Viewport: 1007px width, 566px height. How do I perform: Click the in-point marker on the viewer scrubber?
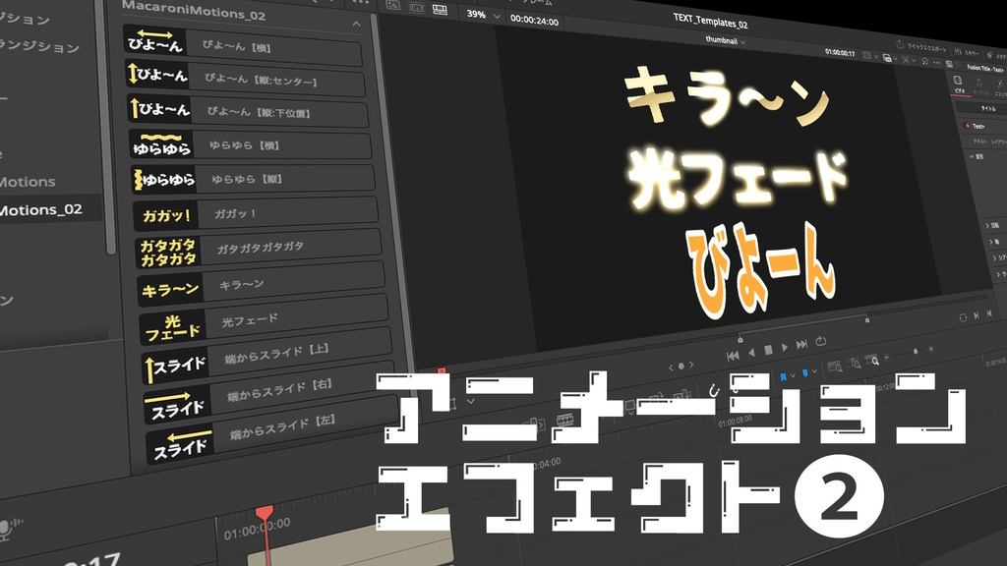(x=740, y=340)
